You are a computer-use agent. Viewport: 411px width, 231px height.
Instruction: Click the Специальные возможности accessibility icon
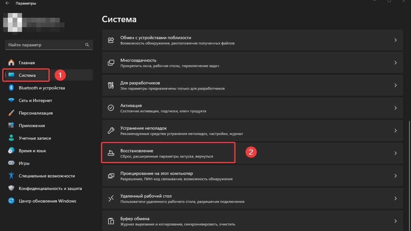pos(11,176)
